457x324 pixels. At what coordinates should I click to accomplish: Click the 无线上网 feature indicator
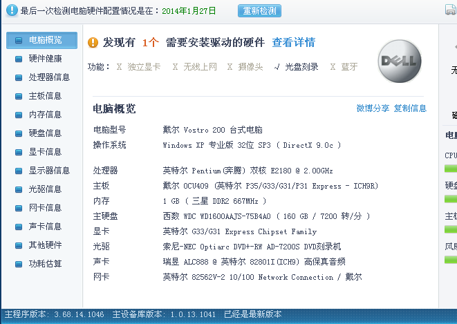[x=194, y=67]
